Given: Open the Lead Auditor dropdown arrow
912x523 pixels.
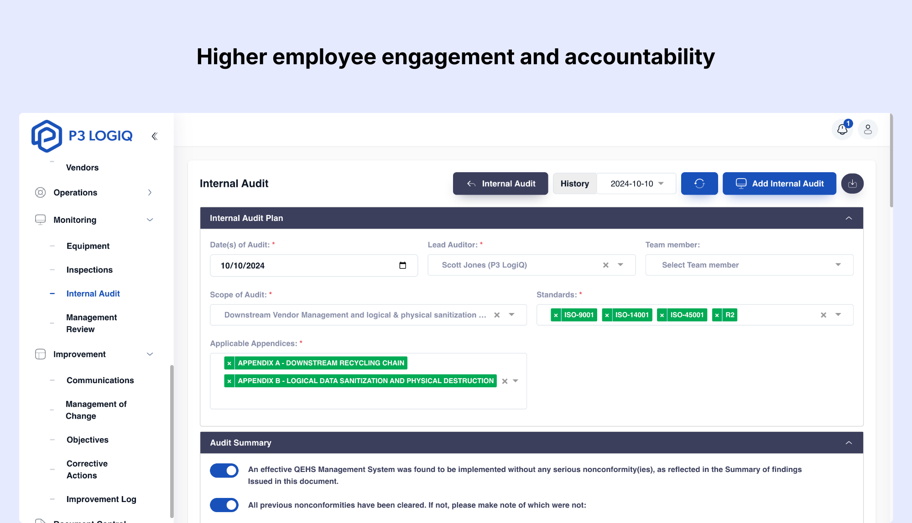Looking at the screenshot, I should (x=620, y=265).
